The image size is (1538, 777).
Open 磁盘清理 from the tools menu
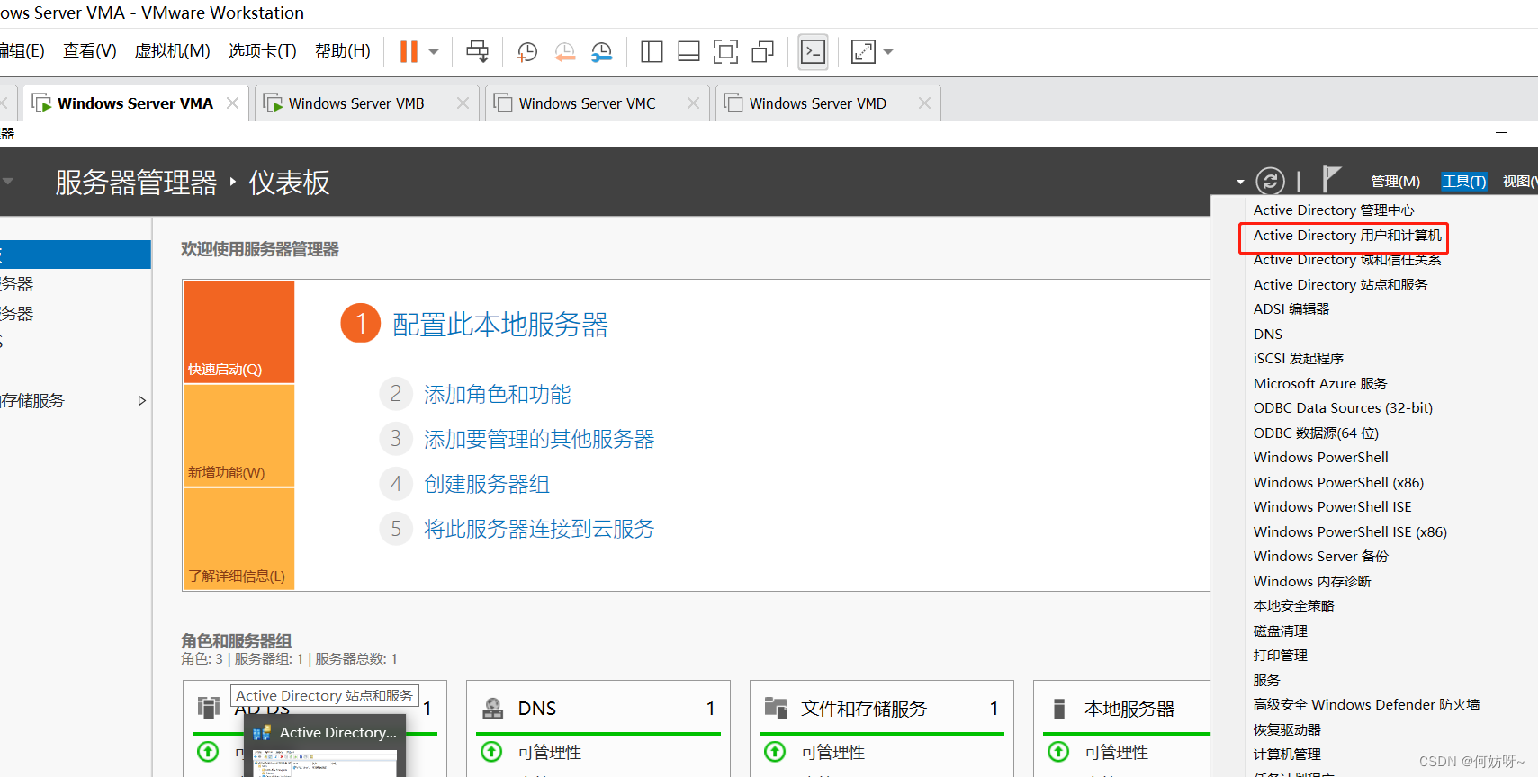click(1281, 631)
